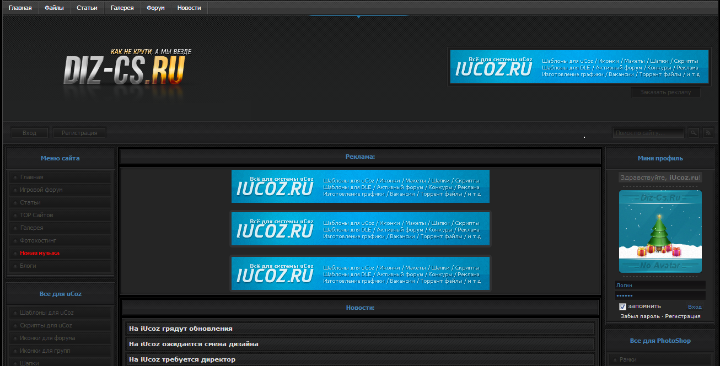Screen dimensions: 720x366
Task: Toggle the 'запомнить' remember-me checkbox
Action: 622,306
